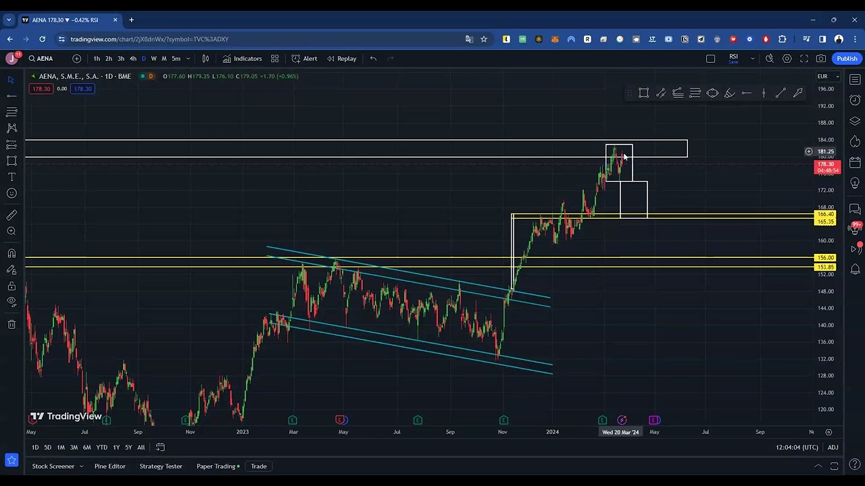This screenshot has width=865, height=486.
Task: Set date range to 6M
Action: 86,448
